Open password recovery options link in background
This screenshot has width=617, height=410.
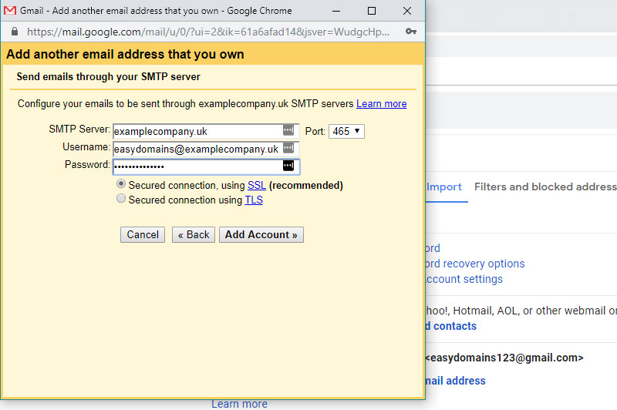click(475, 264)
